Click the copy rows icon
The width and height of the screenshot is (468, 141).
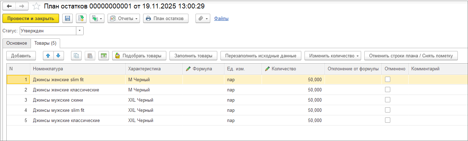[76, 56]
